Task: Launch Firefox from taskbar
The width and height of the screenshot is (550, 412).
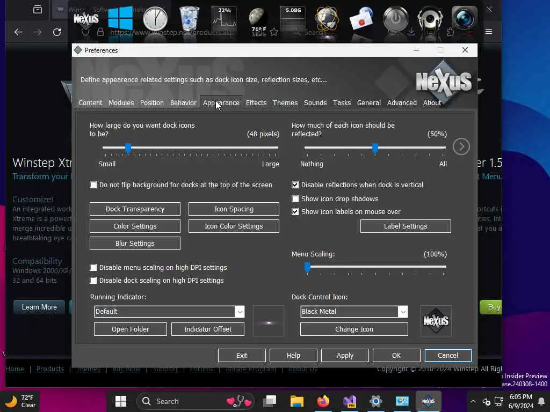Action: tap(323, 401)
